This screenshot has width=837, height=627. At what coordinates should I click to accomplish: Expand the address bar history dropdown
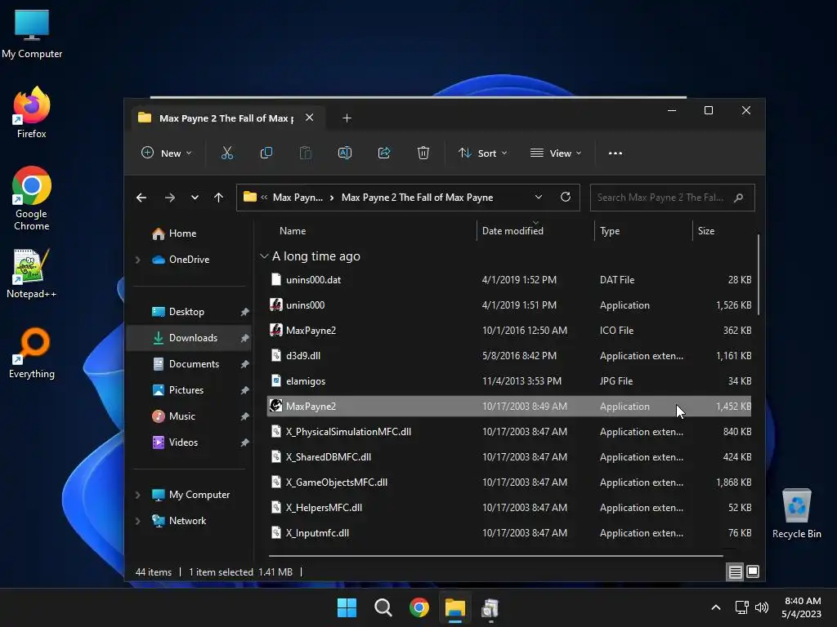pos(539,198)
